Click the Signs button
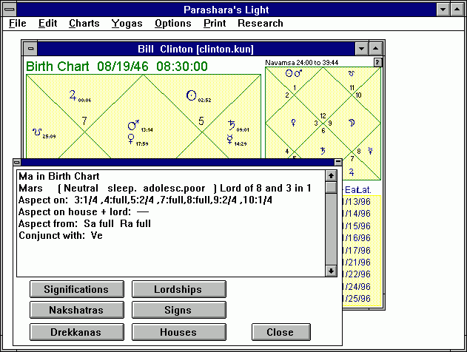 (x=178, y=310)
